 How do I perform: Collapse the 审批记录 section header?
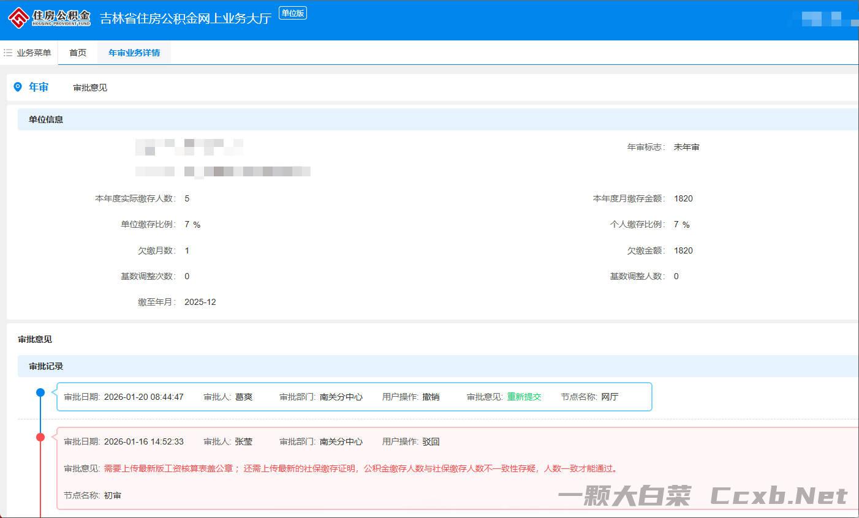point(46,366)
